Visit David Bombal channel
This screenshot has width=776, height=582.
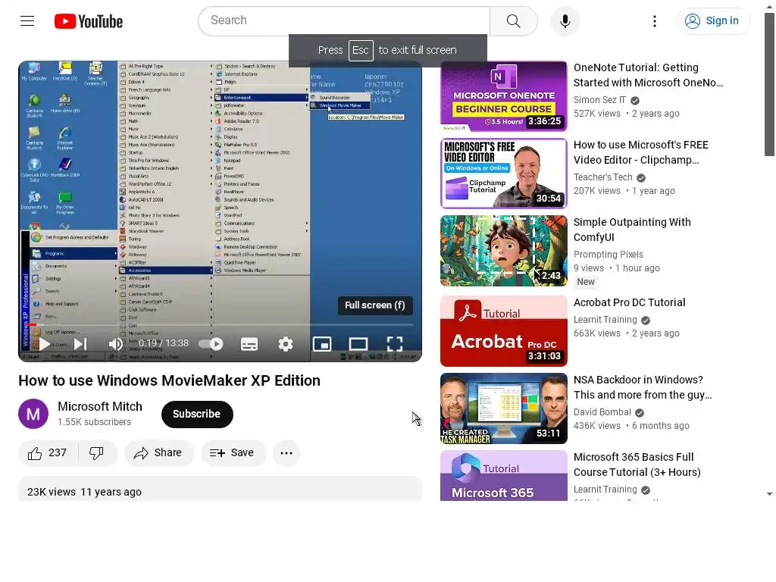pos(602,412)
